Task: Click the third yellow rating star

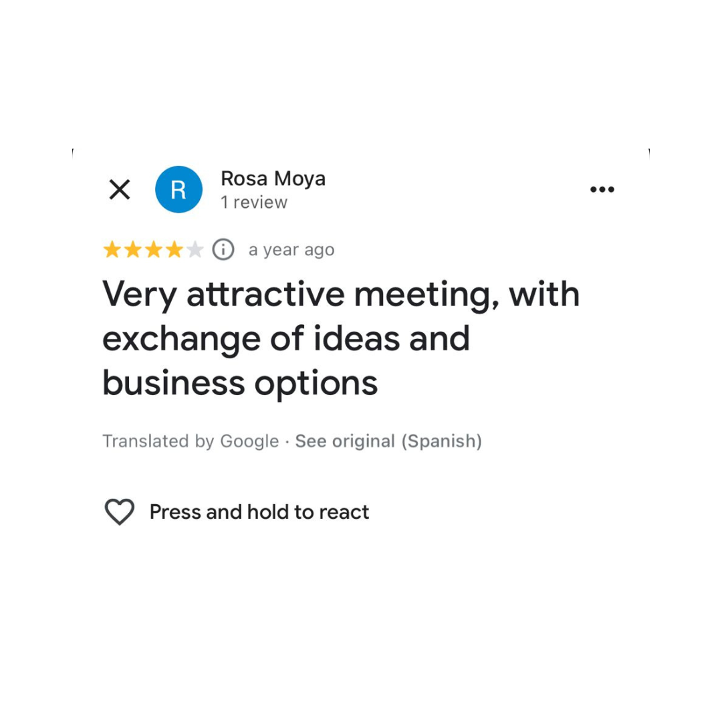Action: click(154, 250)
